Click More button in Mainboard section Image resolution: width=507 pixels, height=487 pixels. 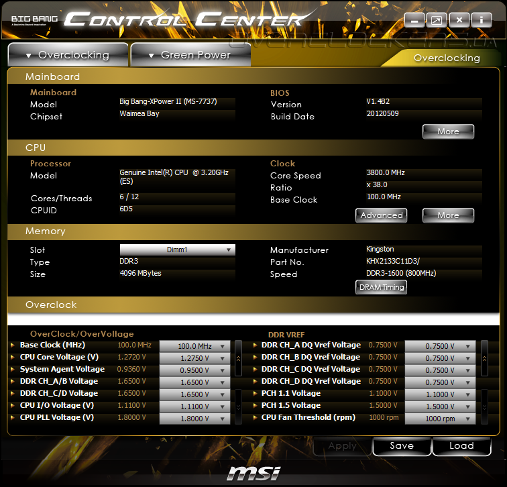tap(448, 131)
